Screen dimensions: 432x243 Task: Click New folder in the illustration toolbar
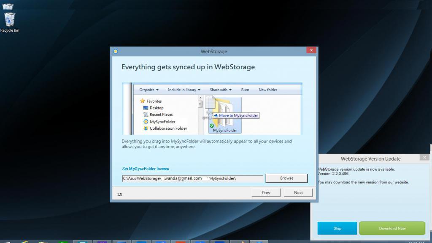click(268, 90)
